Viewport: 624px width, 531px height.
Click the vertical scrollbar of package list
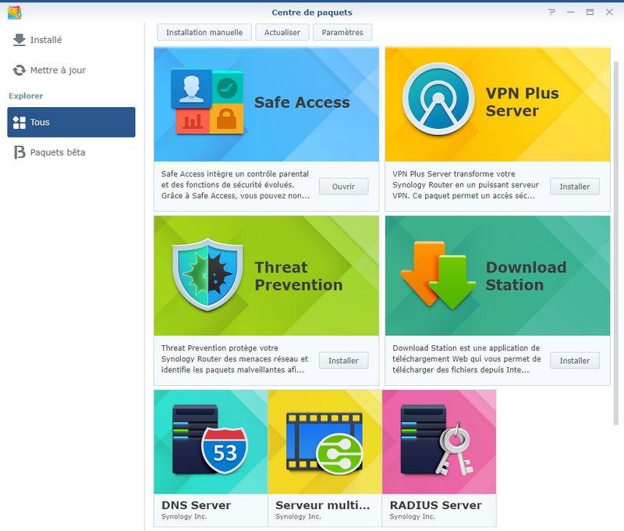point(616,243)
